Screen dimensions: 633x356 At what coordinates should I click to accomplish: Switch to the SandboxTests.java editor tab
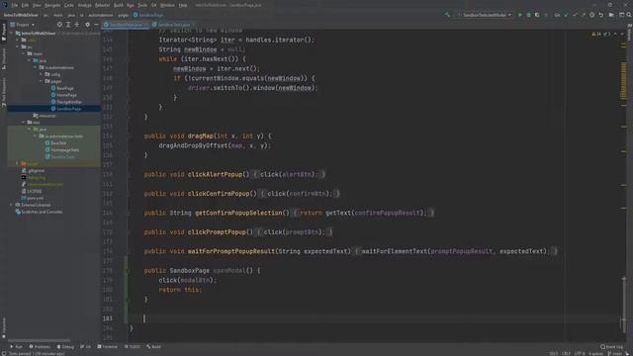[173, 25]
